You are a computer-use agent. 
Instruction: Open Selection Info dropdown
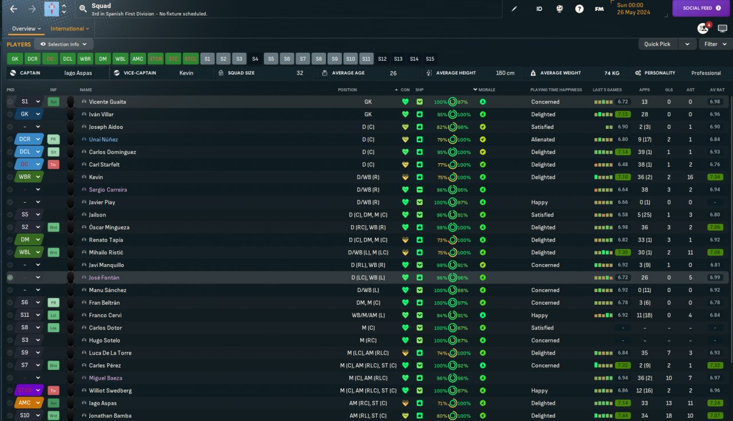[64, 44]
